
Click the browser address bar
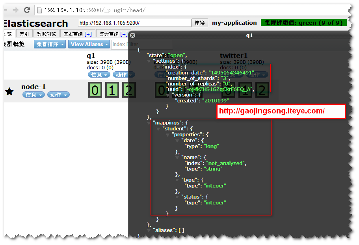[x=192, y=10]
